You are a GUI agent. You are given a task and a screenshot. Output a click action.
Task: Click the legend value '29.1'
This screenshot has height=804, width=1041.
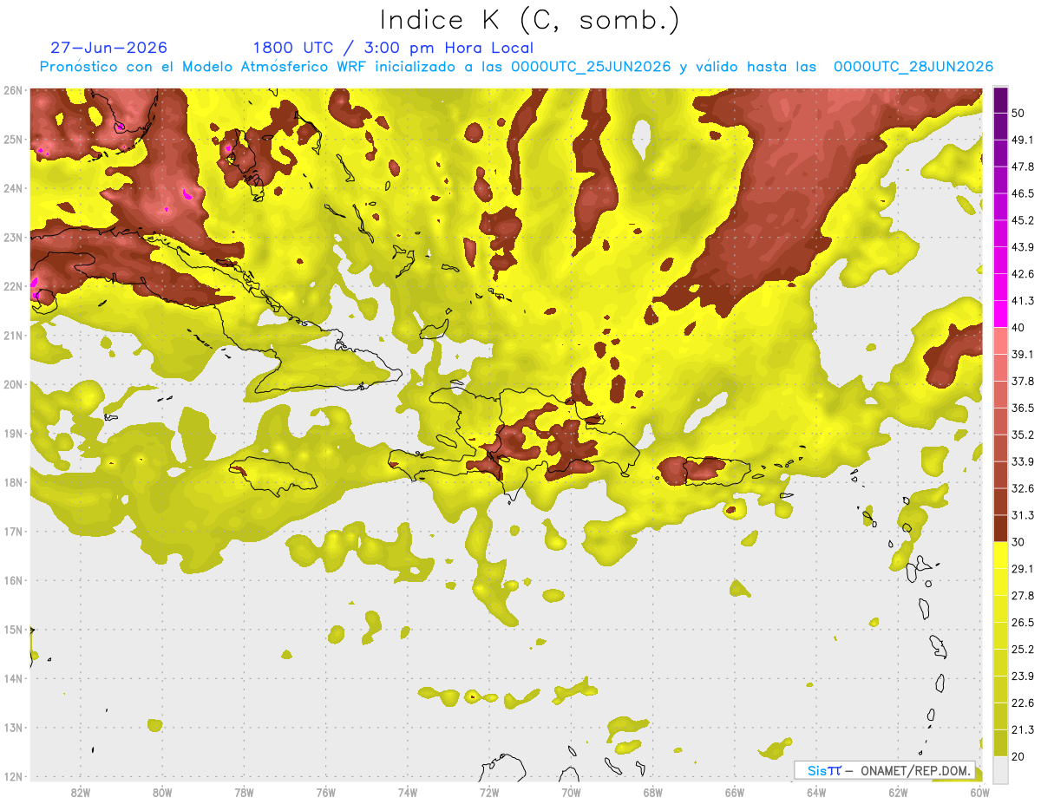tap(1023, 569)
